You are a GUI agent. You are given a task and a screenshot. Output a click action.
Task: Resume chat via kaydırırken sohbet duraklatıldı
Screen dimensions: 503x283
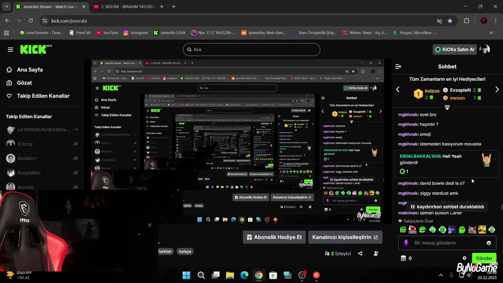(447, 207)
